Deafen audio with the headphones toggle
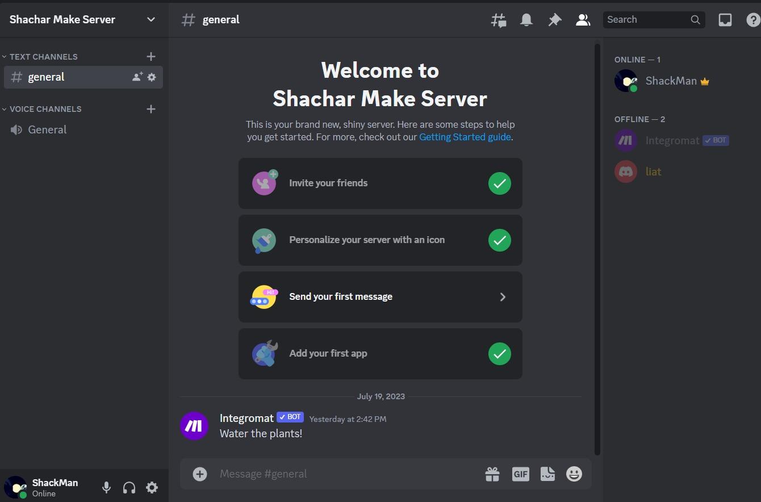 (129, 487)
